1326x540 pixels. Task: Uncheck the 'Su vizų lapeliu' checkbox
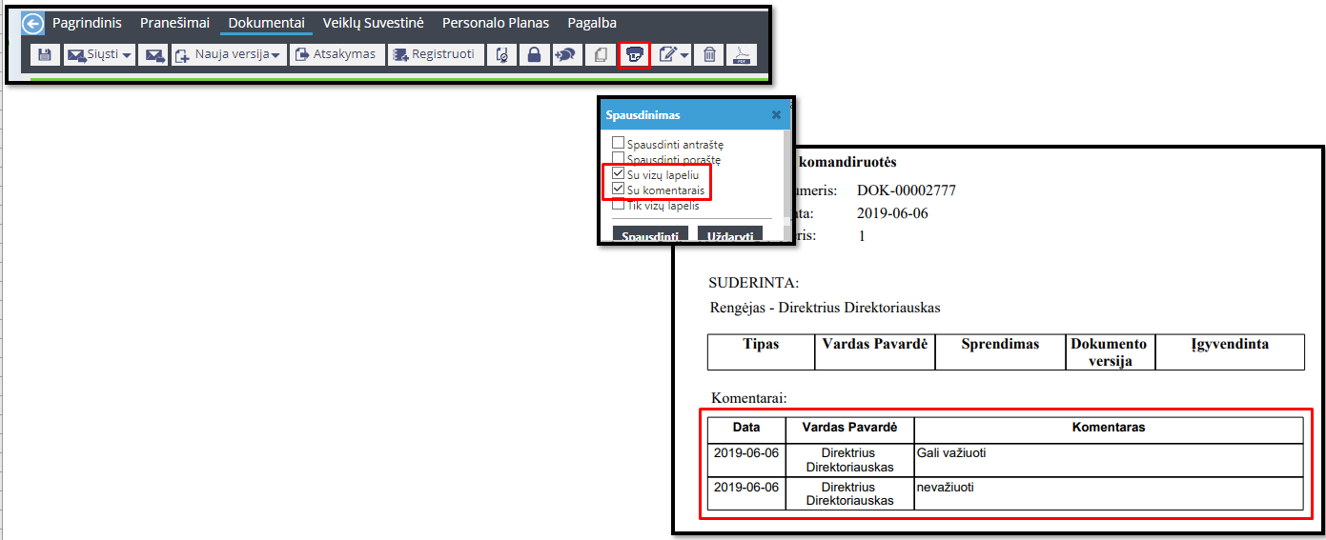tap(618, 174)
